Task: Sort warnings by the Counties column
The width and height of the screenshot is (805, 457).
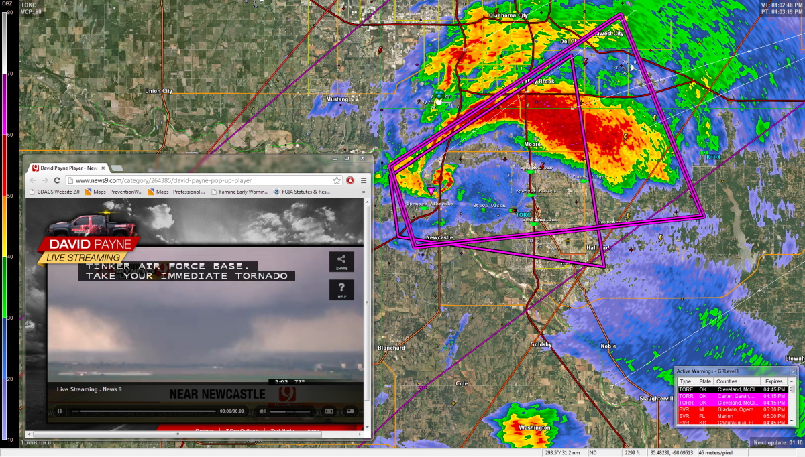Action: [737, 381]
